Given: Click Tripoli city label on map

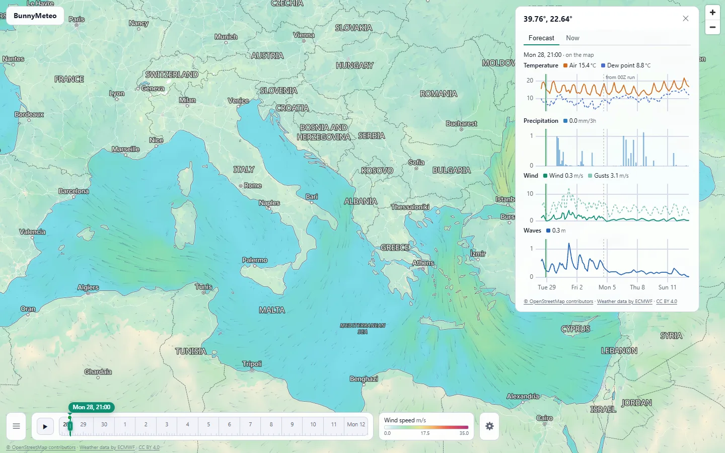Looking at the screenshot, I should coord(252,364).
